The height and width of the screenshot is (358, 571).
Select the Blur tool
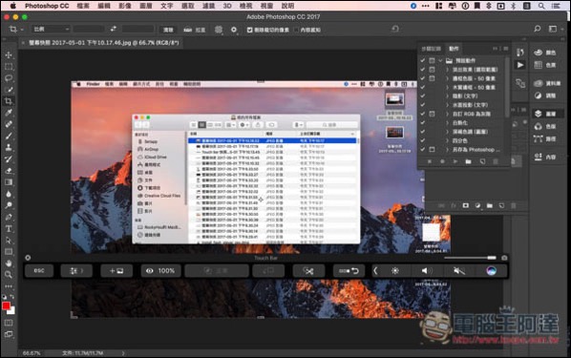coord(9,194)
